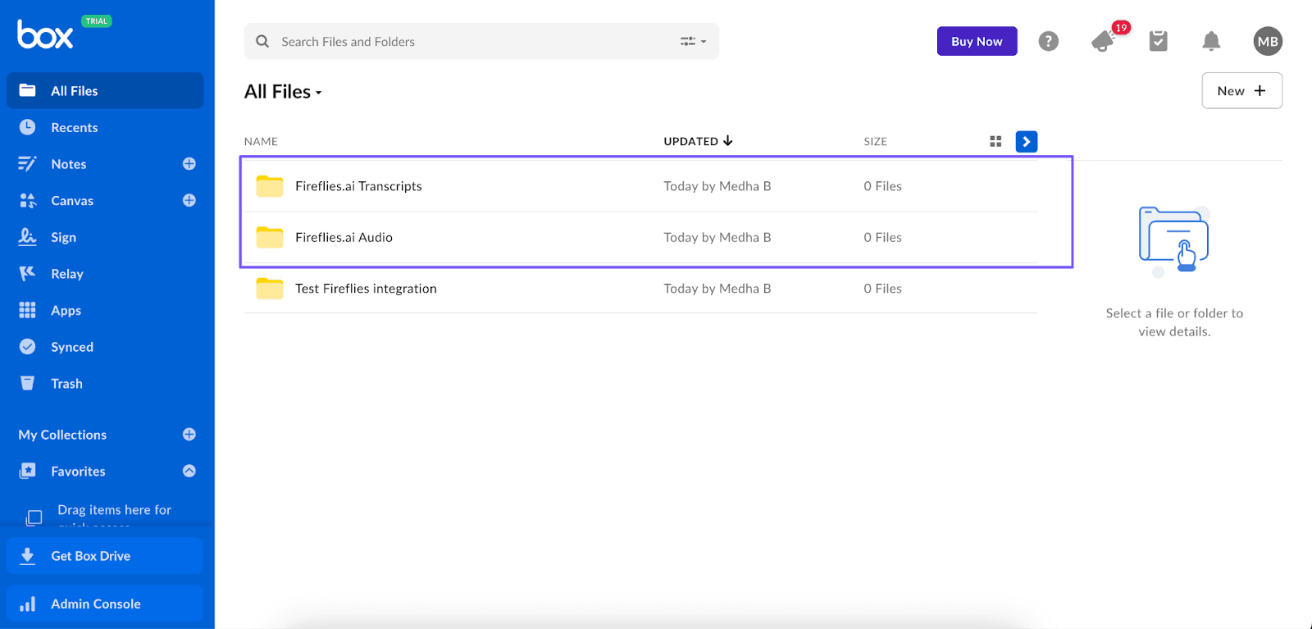
Task: Open Notes section
Action: click(68, 164)
